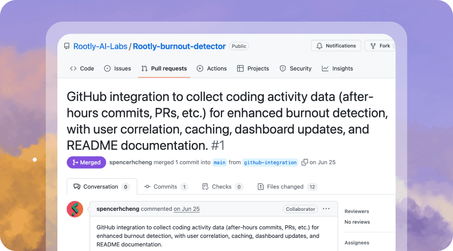Viewport: 453px width, 251px height.
Task: Open the Code tab
Action: pyautogui.click(x=82, y=68)
